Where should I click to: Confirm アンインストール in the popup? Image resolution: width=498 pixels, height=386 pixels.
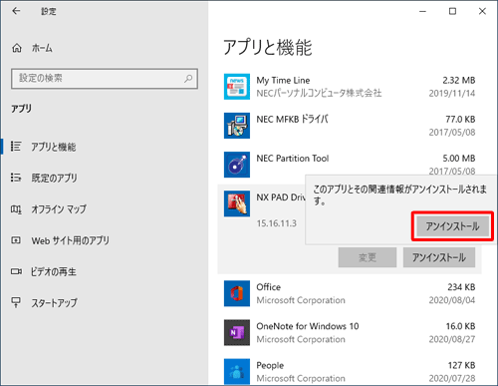452,226
